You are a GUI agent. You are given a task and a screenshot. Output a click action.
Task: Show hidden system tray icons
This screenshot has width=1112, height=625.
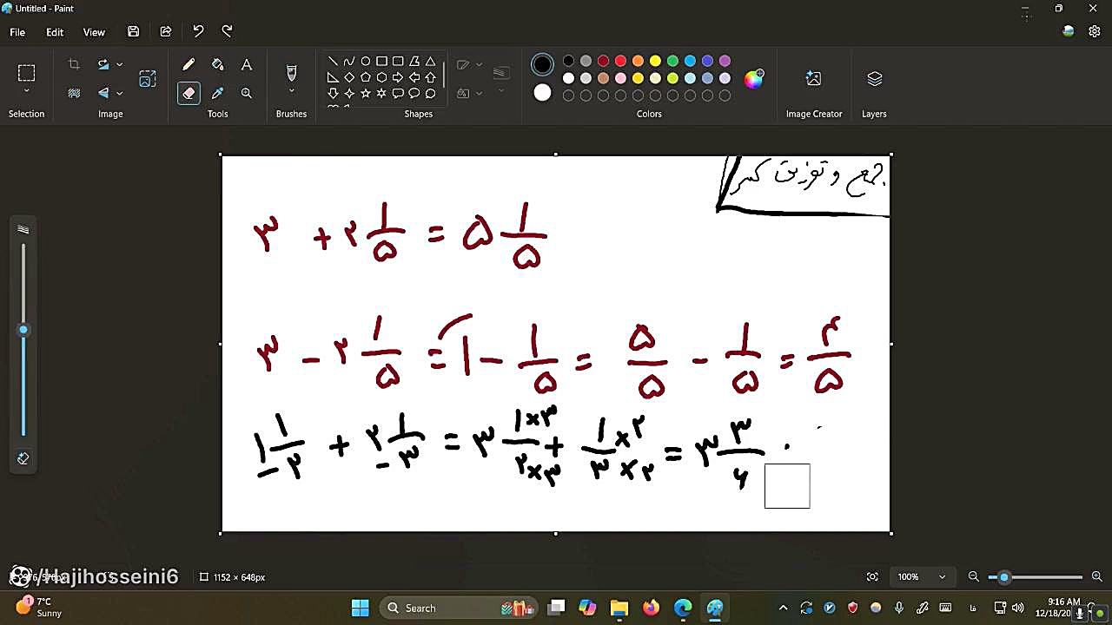[783, 608]
